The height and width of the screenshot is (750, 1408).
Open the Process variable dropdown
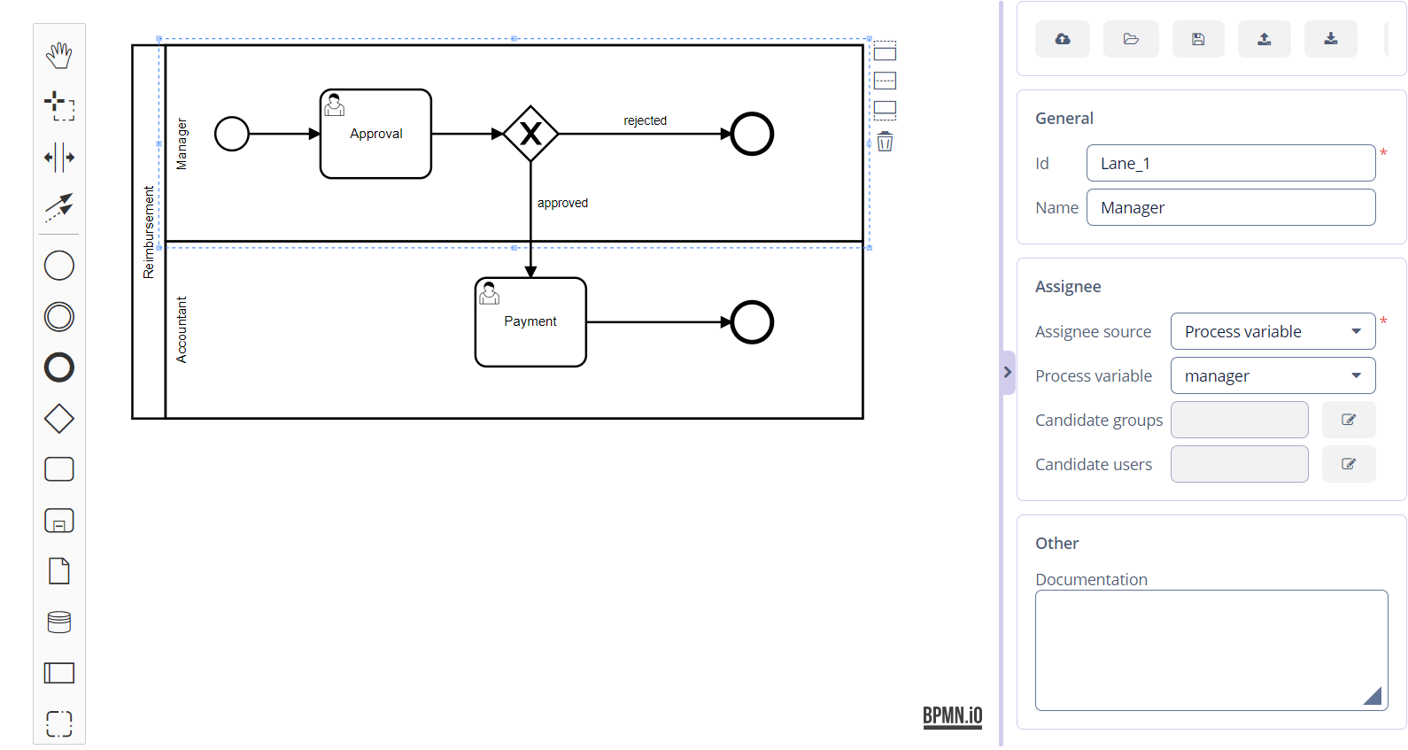pyautogui.click(x=1273, y=375)
